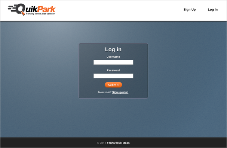The height and width of the screenshot is (148, 227).
Task: Click the Password label
Action: pos(113,70)
